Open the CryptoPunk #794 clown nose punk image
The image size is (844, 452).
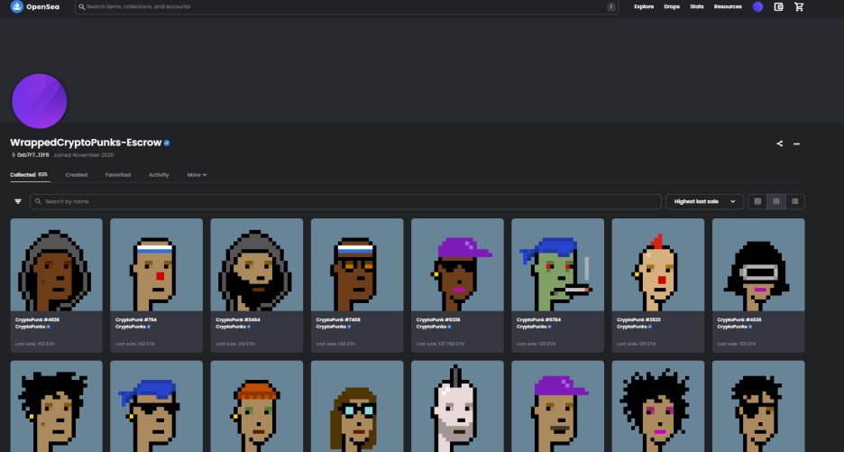point(156,264)
